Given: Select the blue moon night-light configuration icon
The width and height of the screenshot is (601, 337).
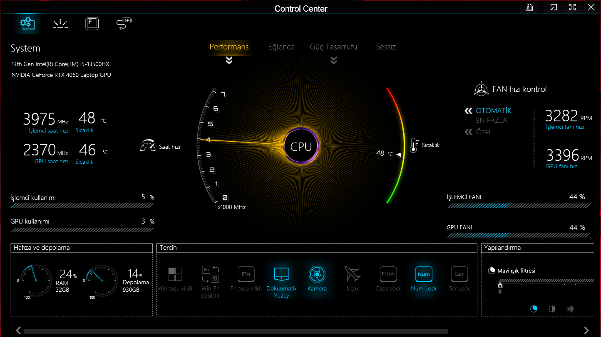Looking at the screenshot, I should pos(534,309).
